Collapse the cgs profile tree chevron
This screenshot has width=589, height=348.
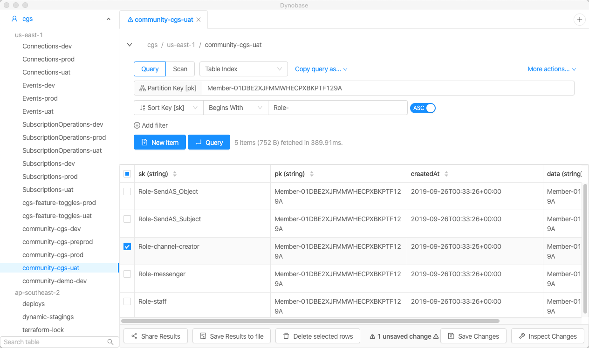[x=109, y=19]
